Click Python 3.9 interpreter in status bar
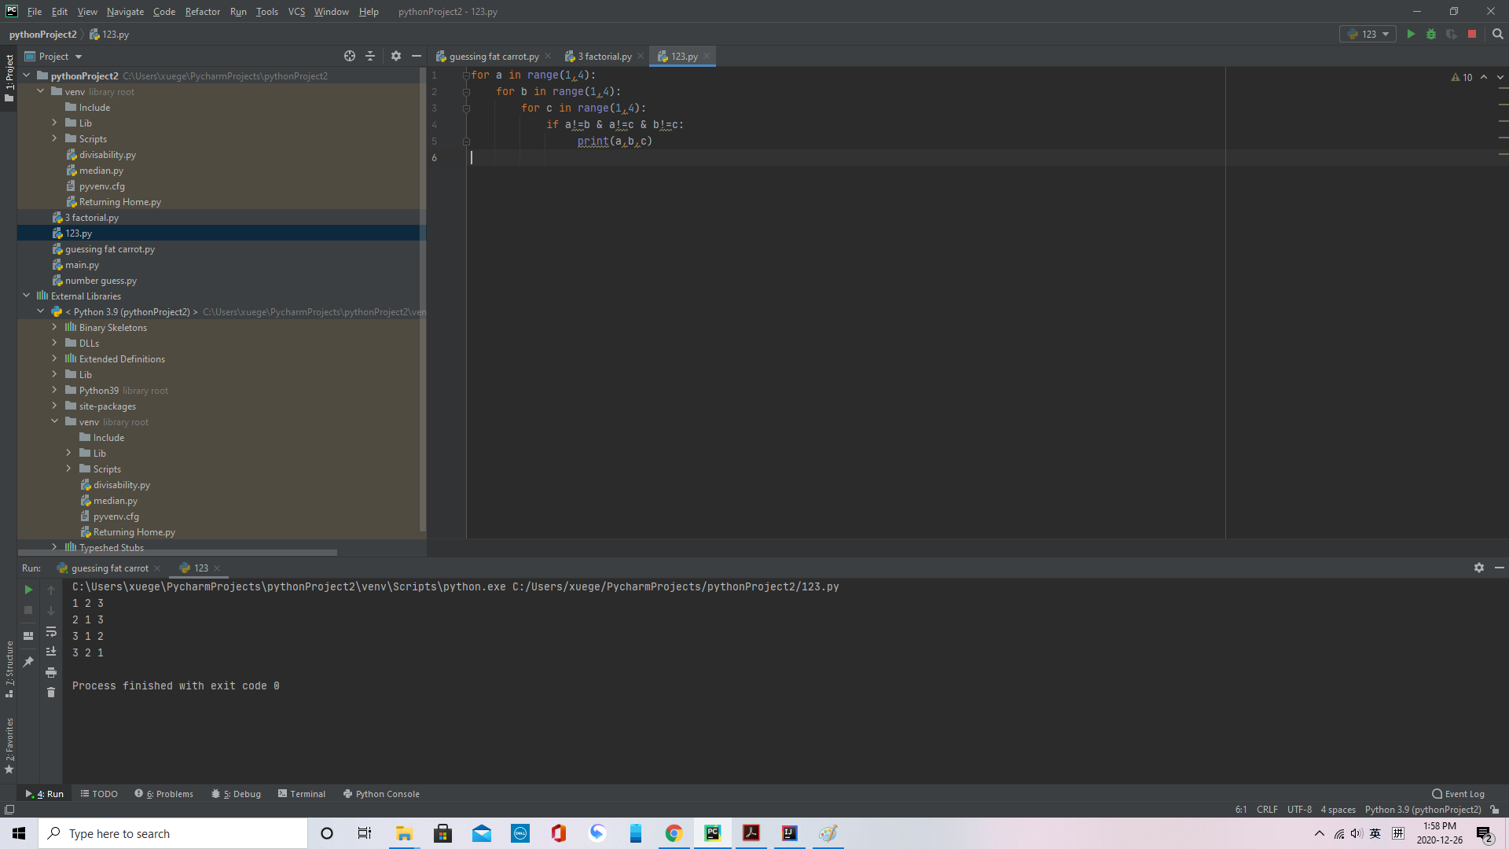Viewport: 1509px width, 849px height. 1423,810
